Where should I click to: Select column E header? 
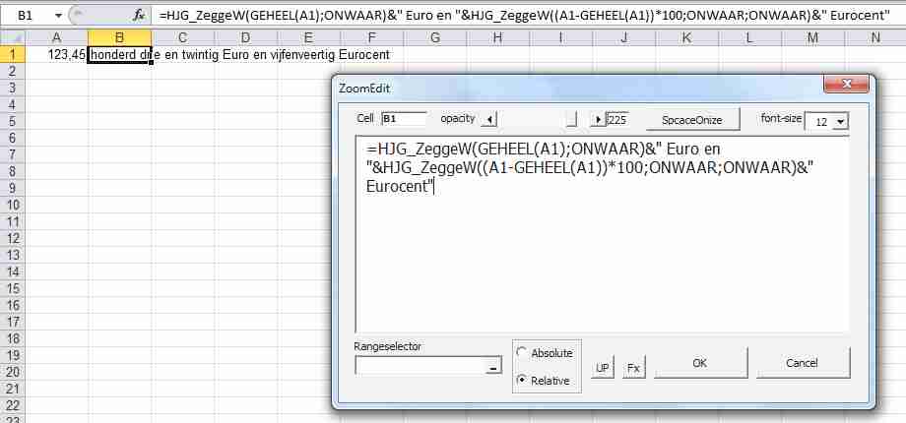(308, 38)
